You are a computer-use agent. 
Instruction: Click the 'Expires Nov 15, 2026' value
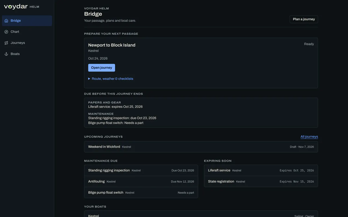click(297, 181)
